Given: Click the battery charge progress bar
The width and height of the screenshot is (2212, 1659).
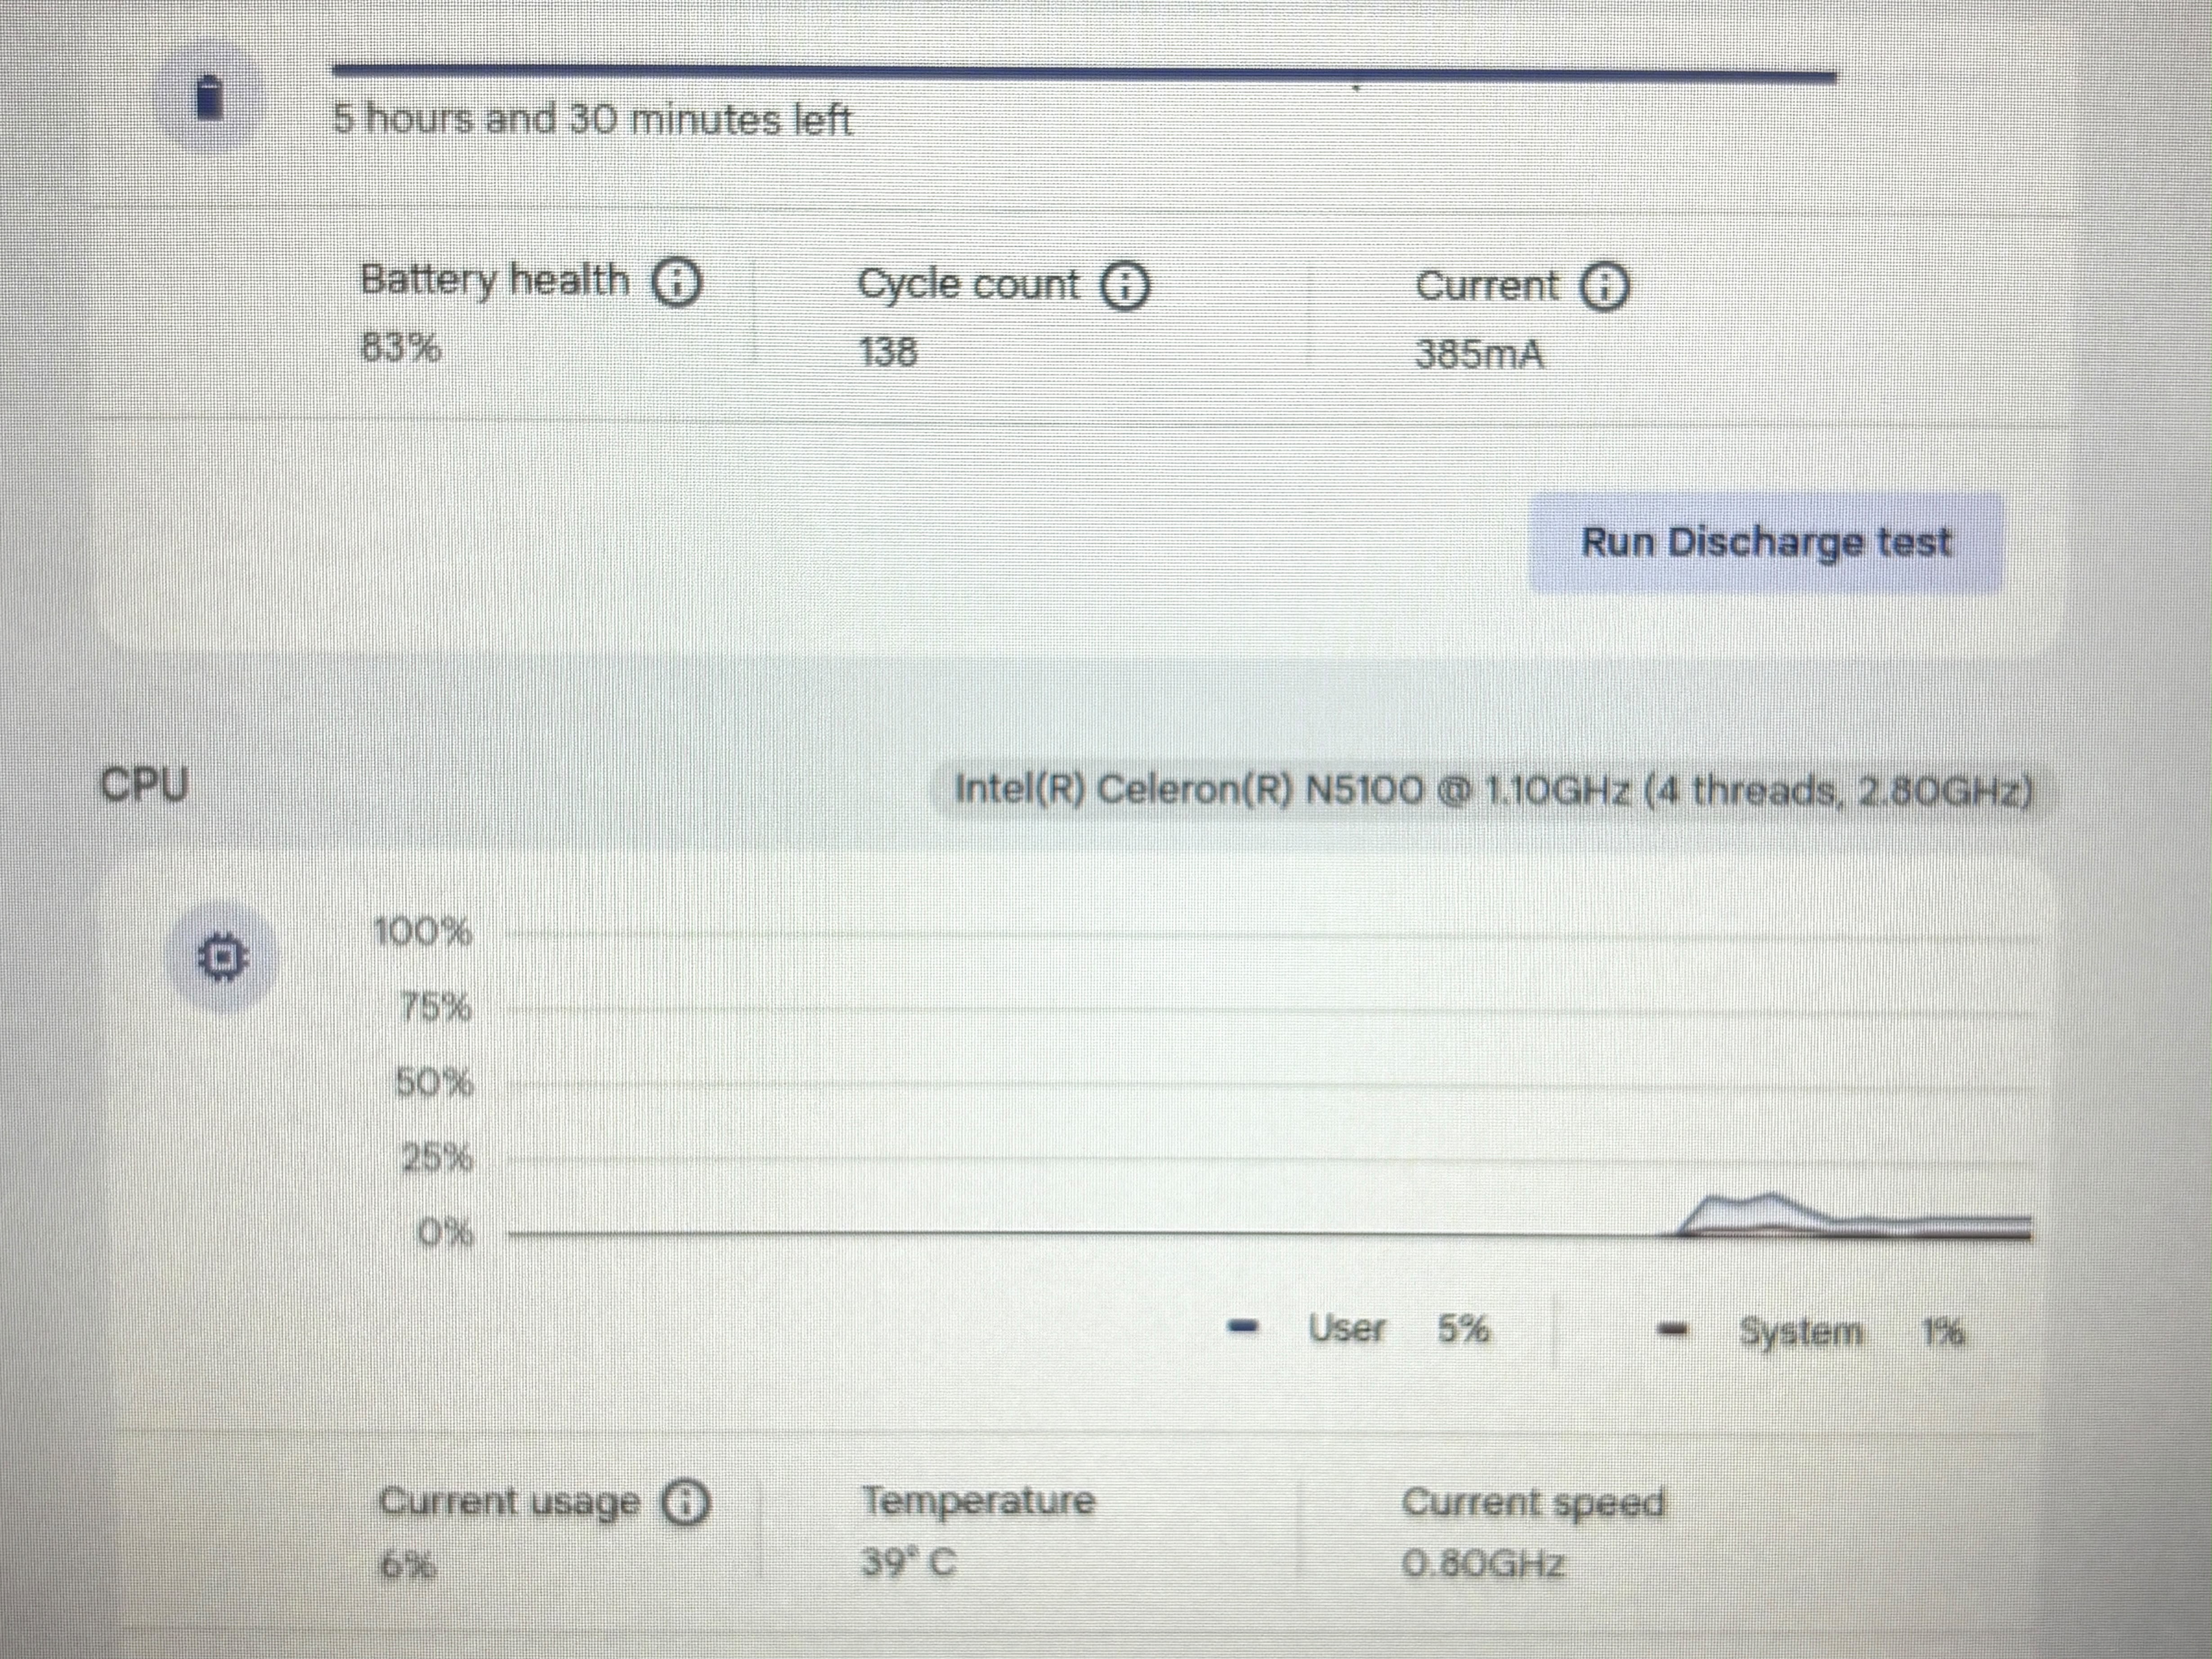Looking at the screenshot, I should (1084, 72).
